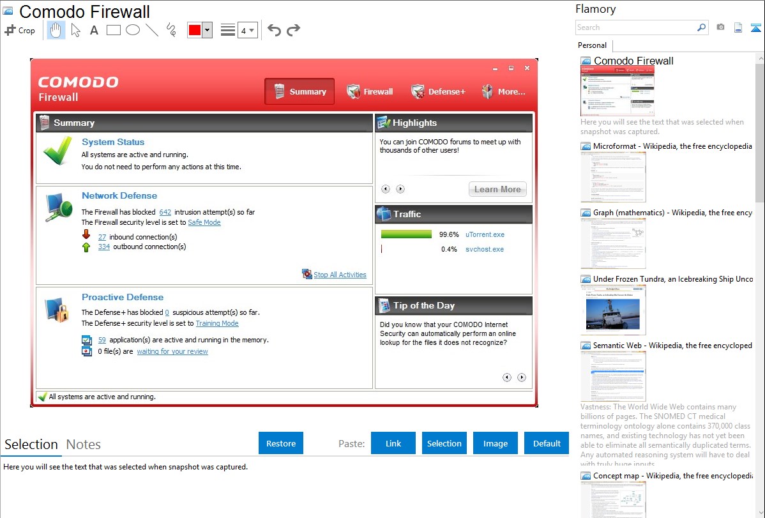Paste as Image button
The width and height of the screenshot is (765, 518).
pyautogui.click(x=495, y=443)
